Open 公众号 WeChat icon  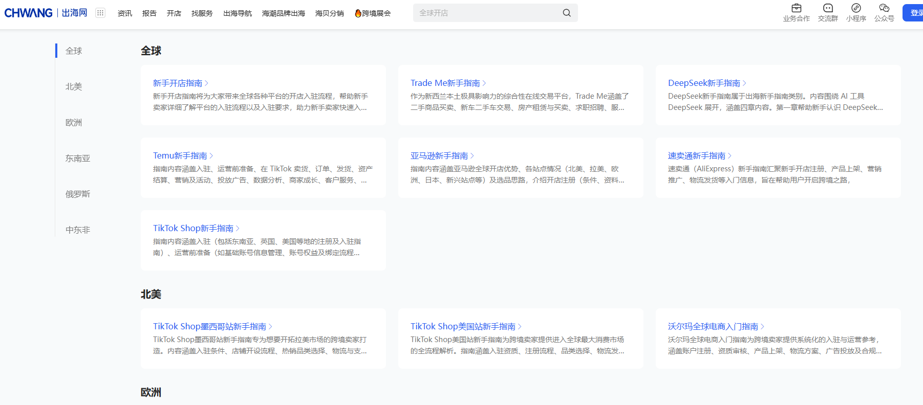tap(884, 8)
